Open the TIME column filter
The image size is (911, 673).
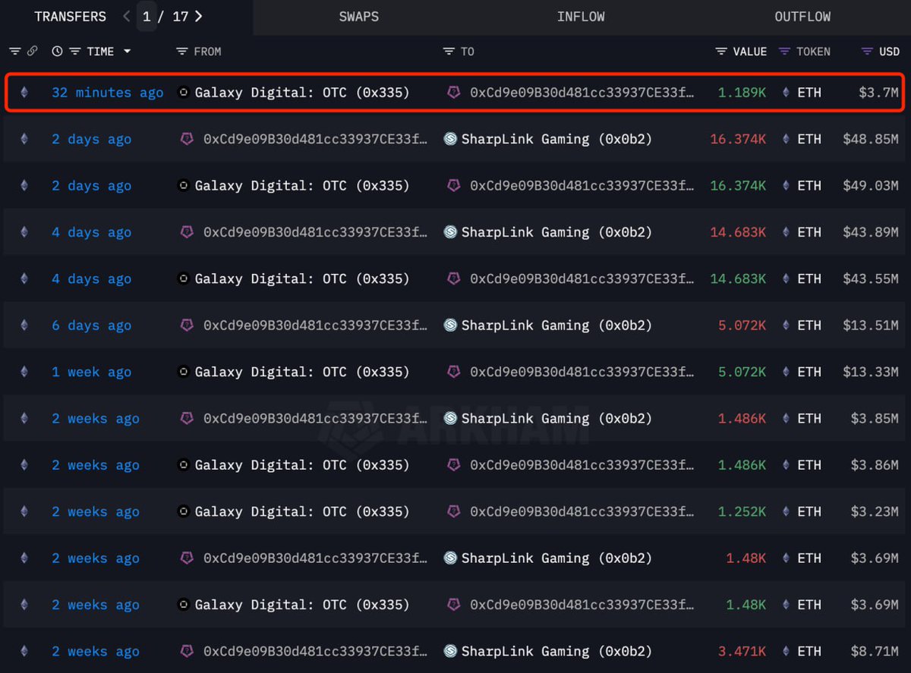click(74, 52)
